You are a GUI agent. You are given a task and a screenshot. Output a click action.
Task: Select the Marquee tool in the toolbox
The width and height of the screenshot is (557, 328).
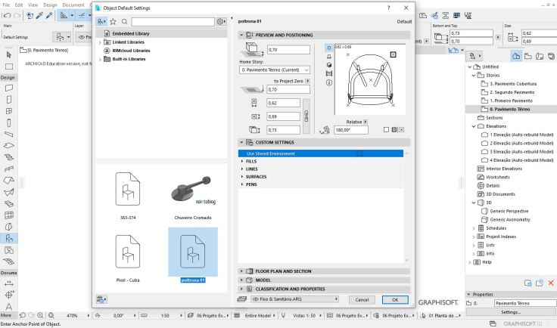[x=9, y=67]
